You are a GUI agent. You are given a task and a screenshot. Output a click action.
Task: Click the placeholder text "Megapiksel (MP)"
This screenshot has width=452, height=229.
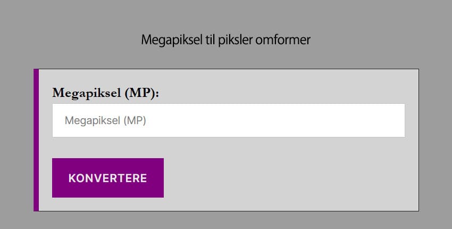(x=105, y=121)
